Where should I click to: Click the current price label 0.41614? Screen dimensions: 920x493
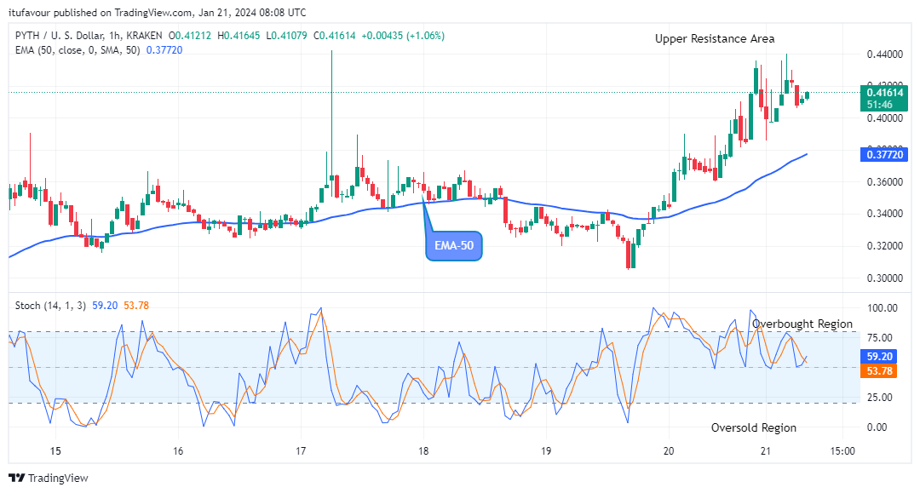885,93
